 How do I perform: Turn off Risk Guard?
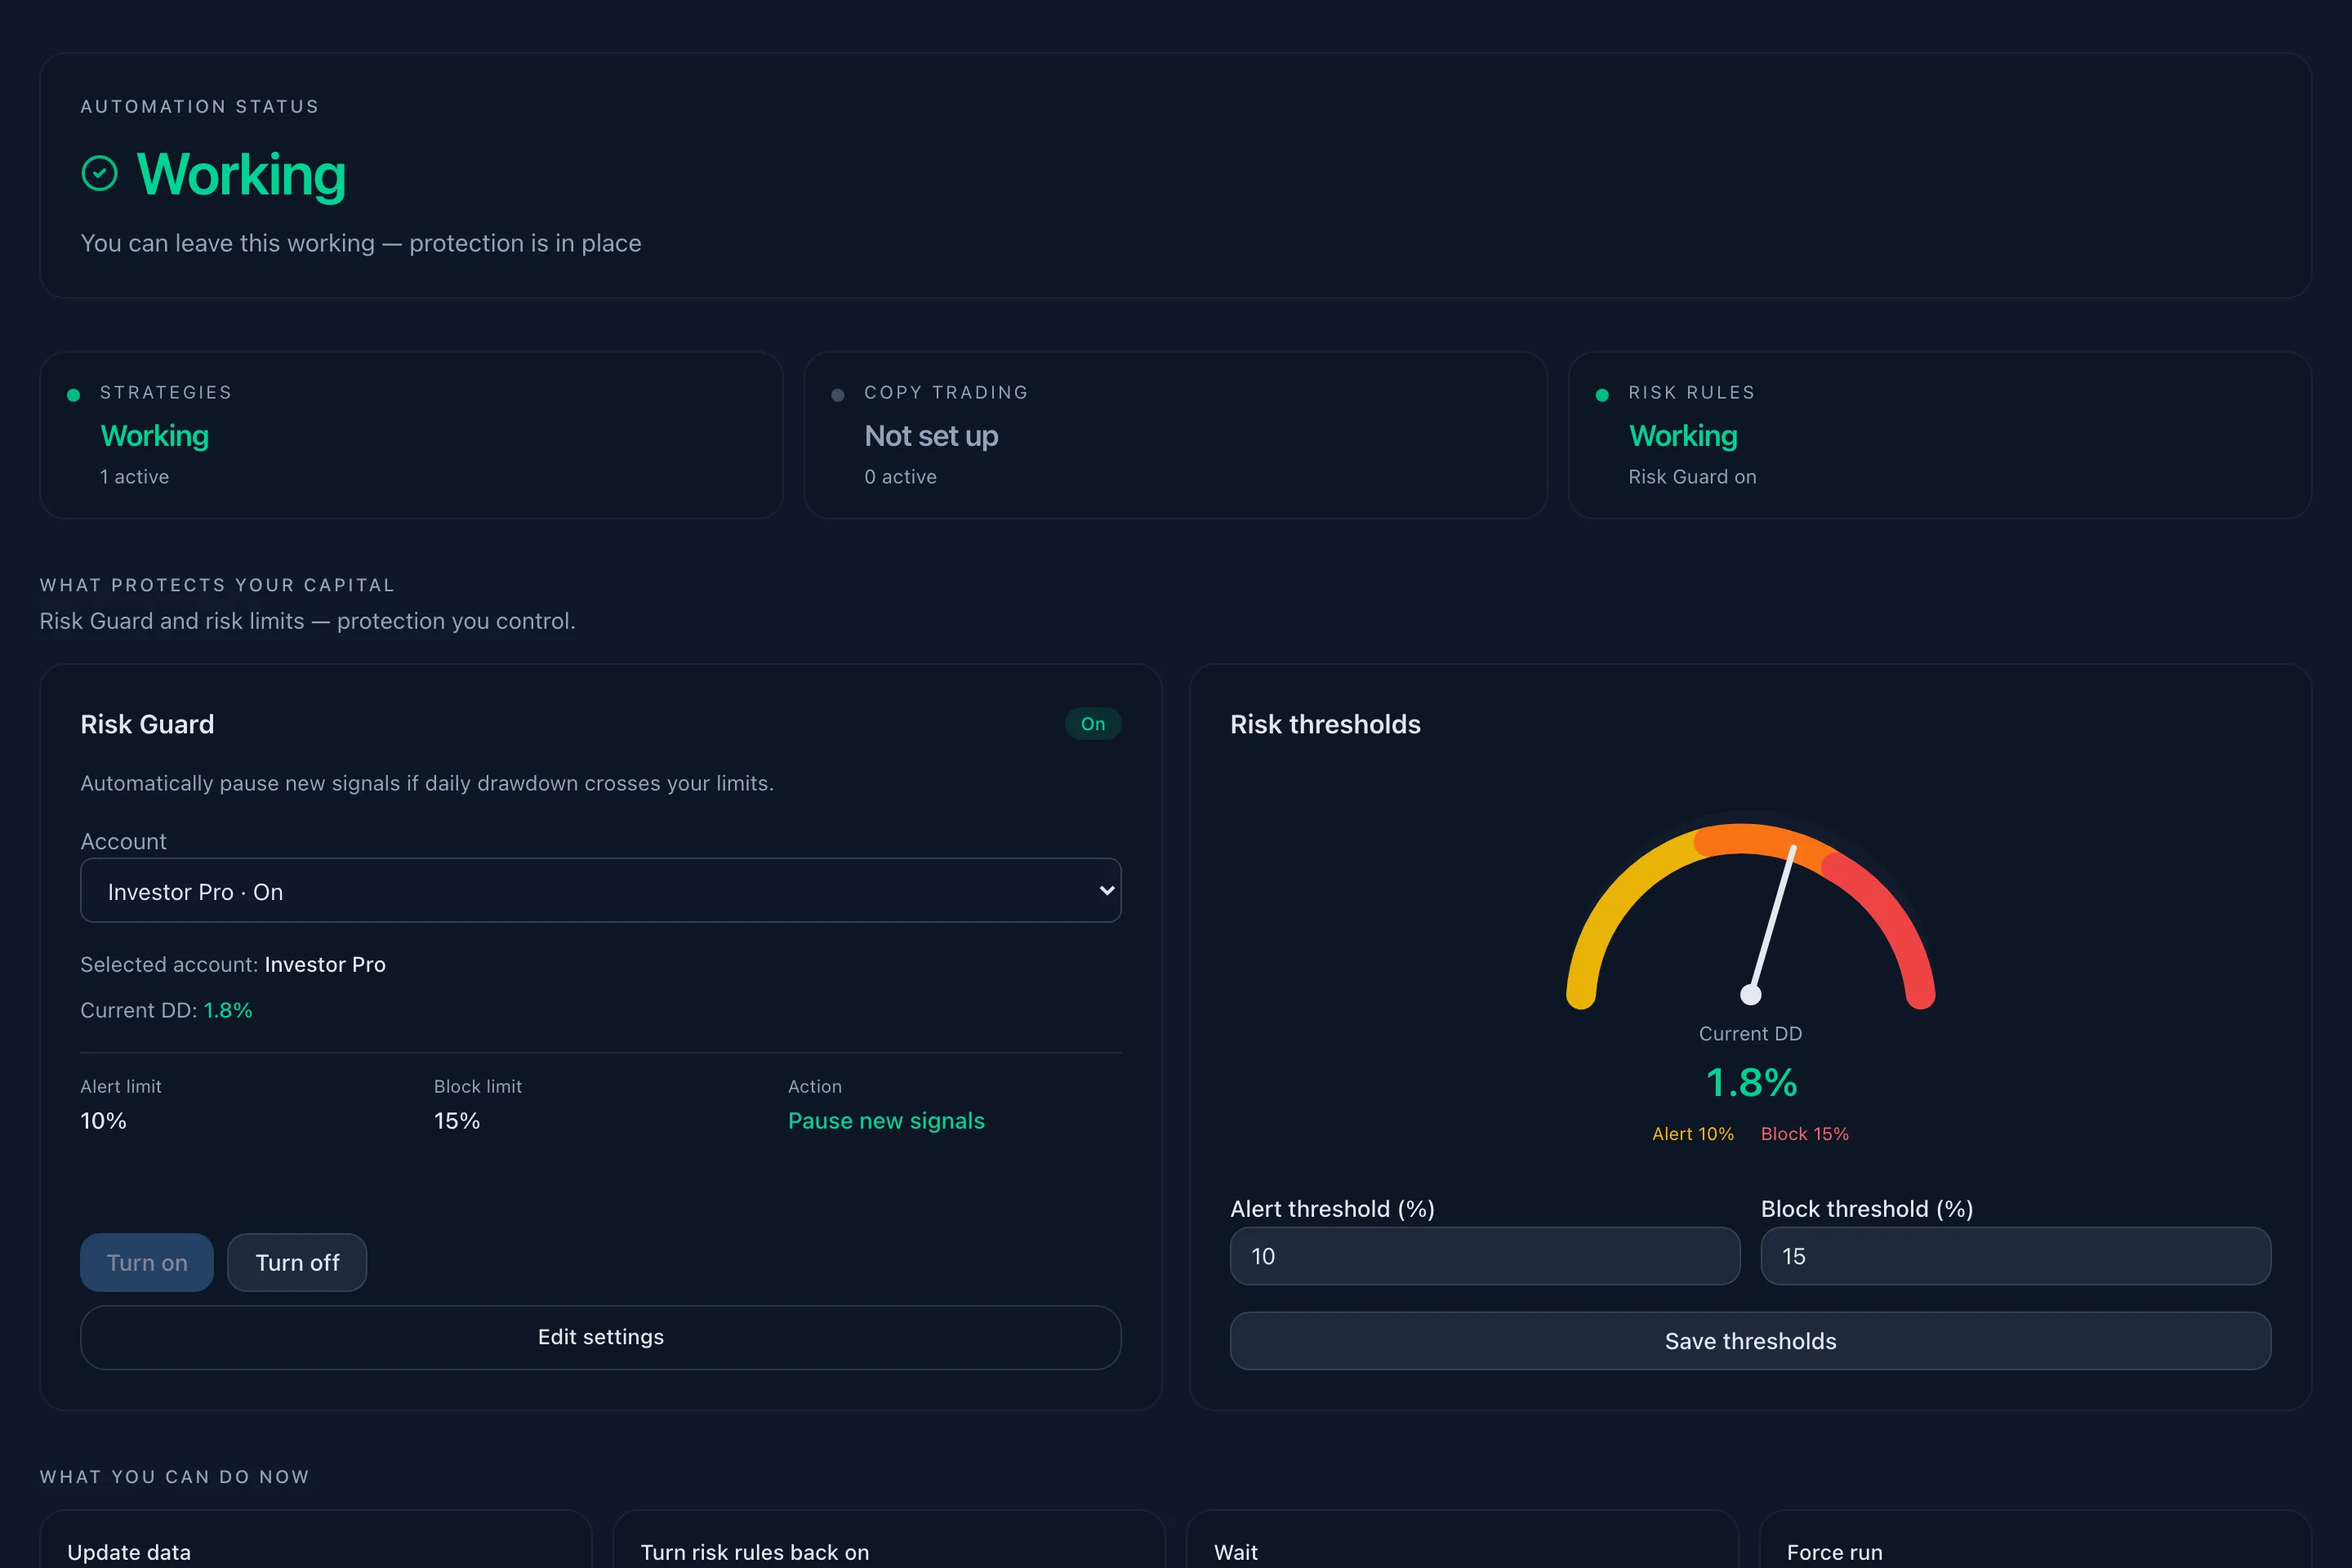pos(297,1262)
